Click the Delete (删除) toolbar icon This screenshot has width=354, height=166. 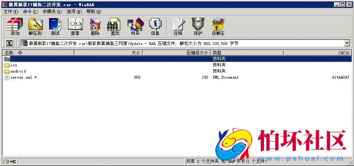pos(95,26)
